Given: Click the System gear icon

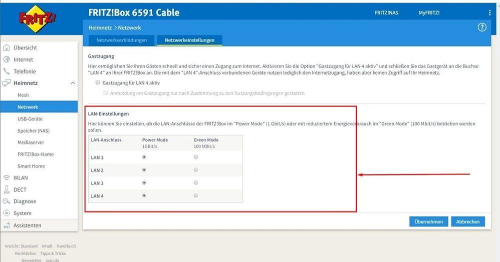Looking at the screenshot, I should coord(7,213).
